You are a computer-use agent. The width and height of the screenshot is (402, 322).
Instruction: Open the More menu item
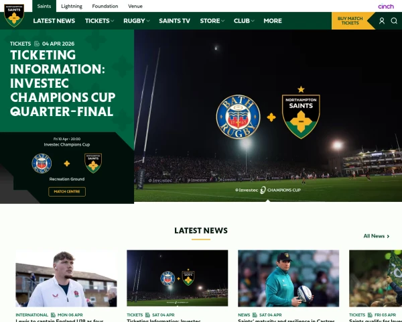(x=273, y=21)
